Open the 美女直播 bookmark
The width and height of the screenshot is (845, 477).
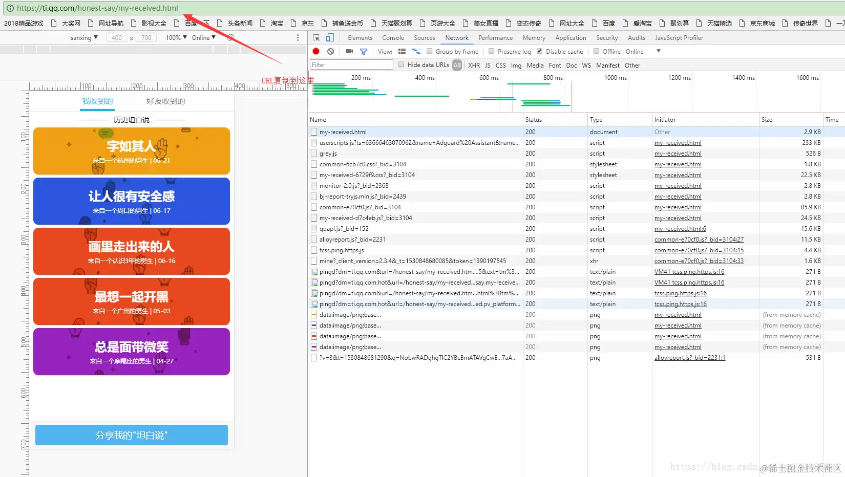pos(480,24)
